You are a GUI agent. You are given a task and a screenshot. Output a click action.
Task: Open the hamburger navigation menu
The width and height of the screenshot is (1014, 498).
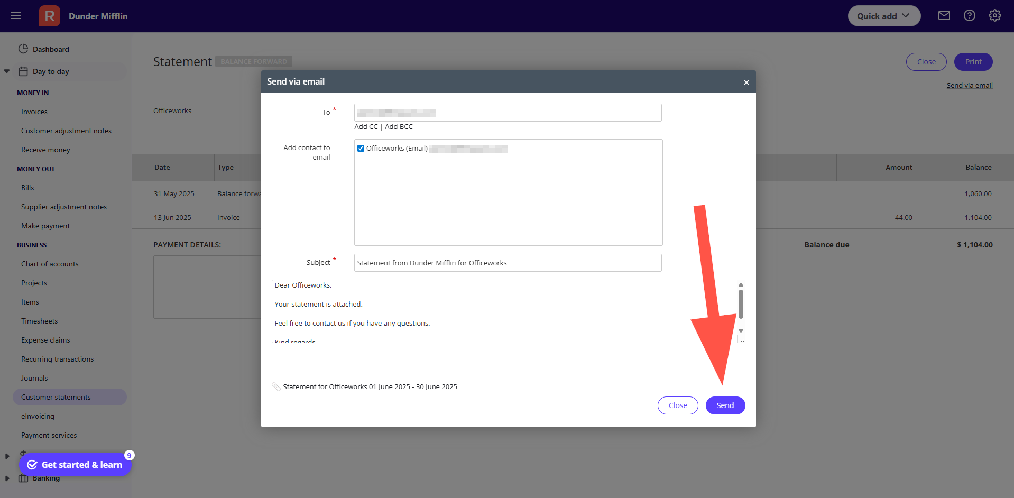[16, 16]
